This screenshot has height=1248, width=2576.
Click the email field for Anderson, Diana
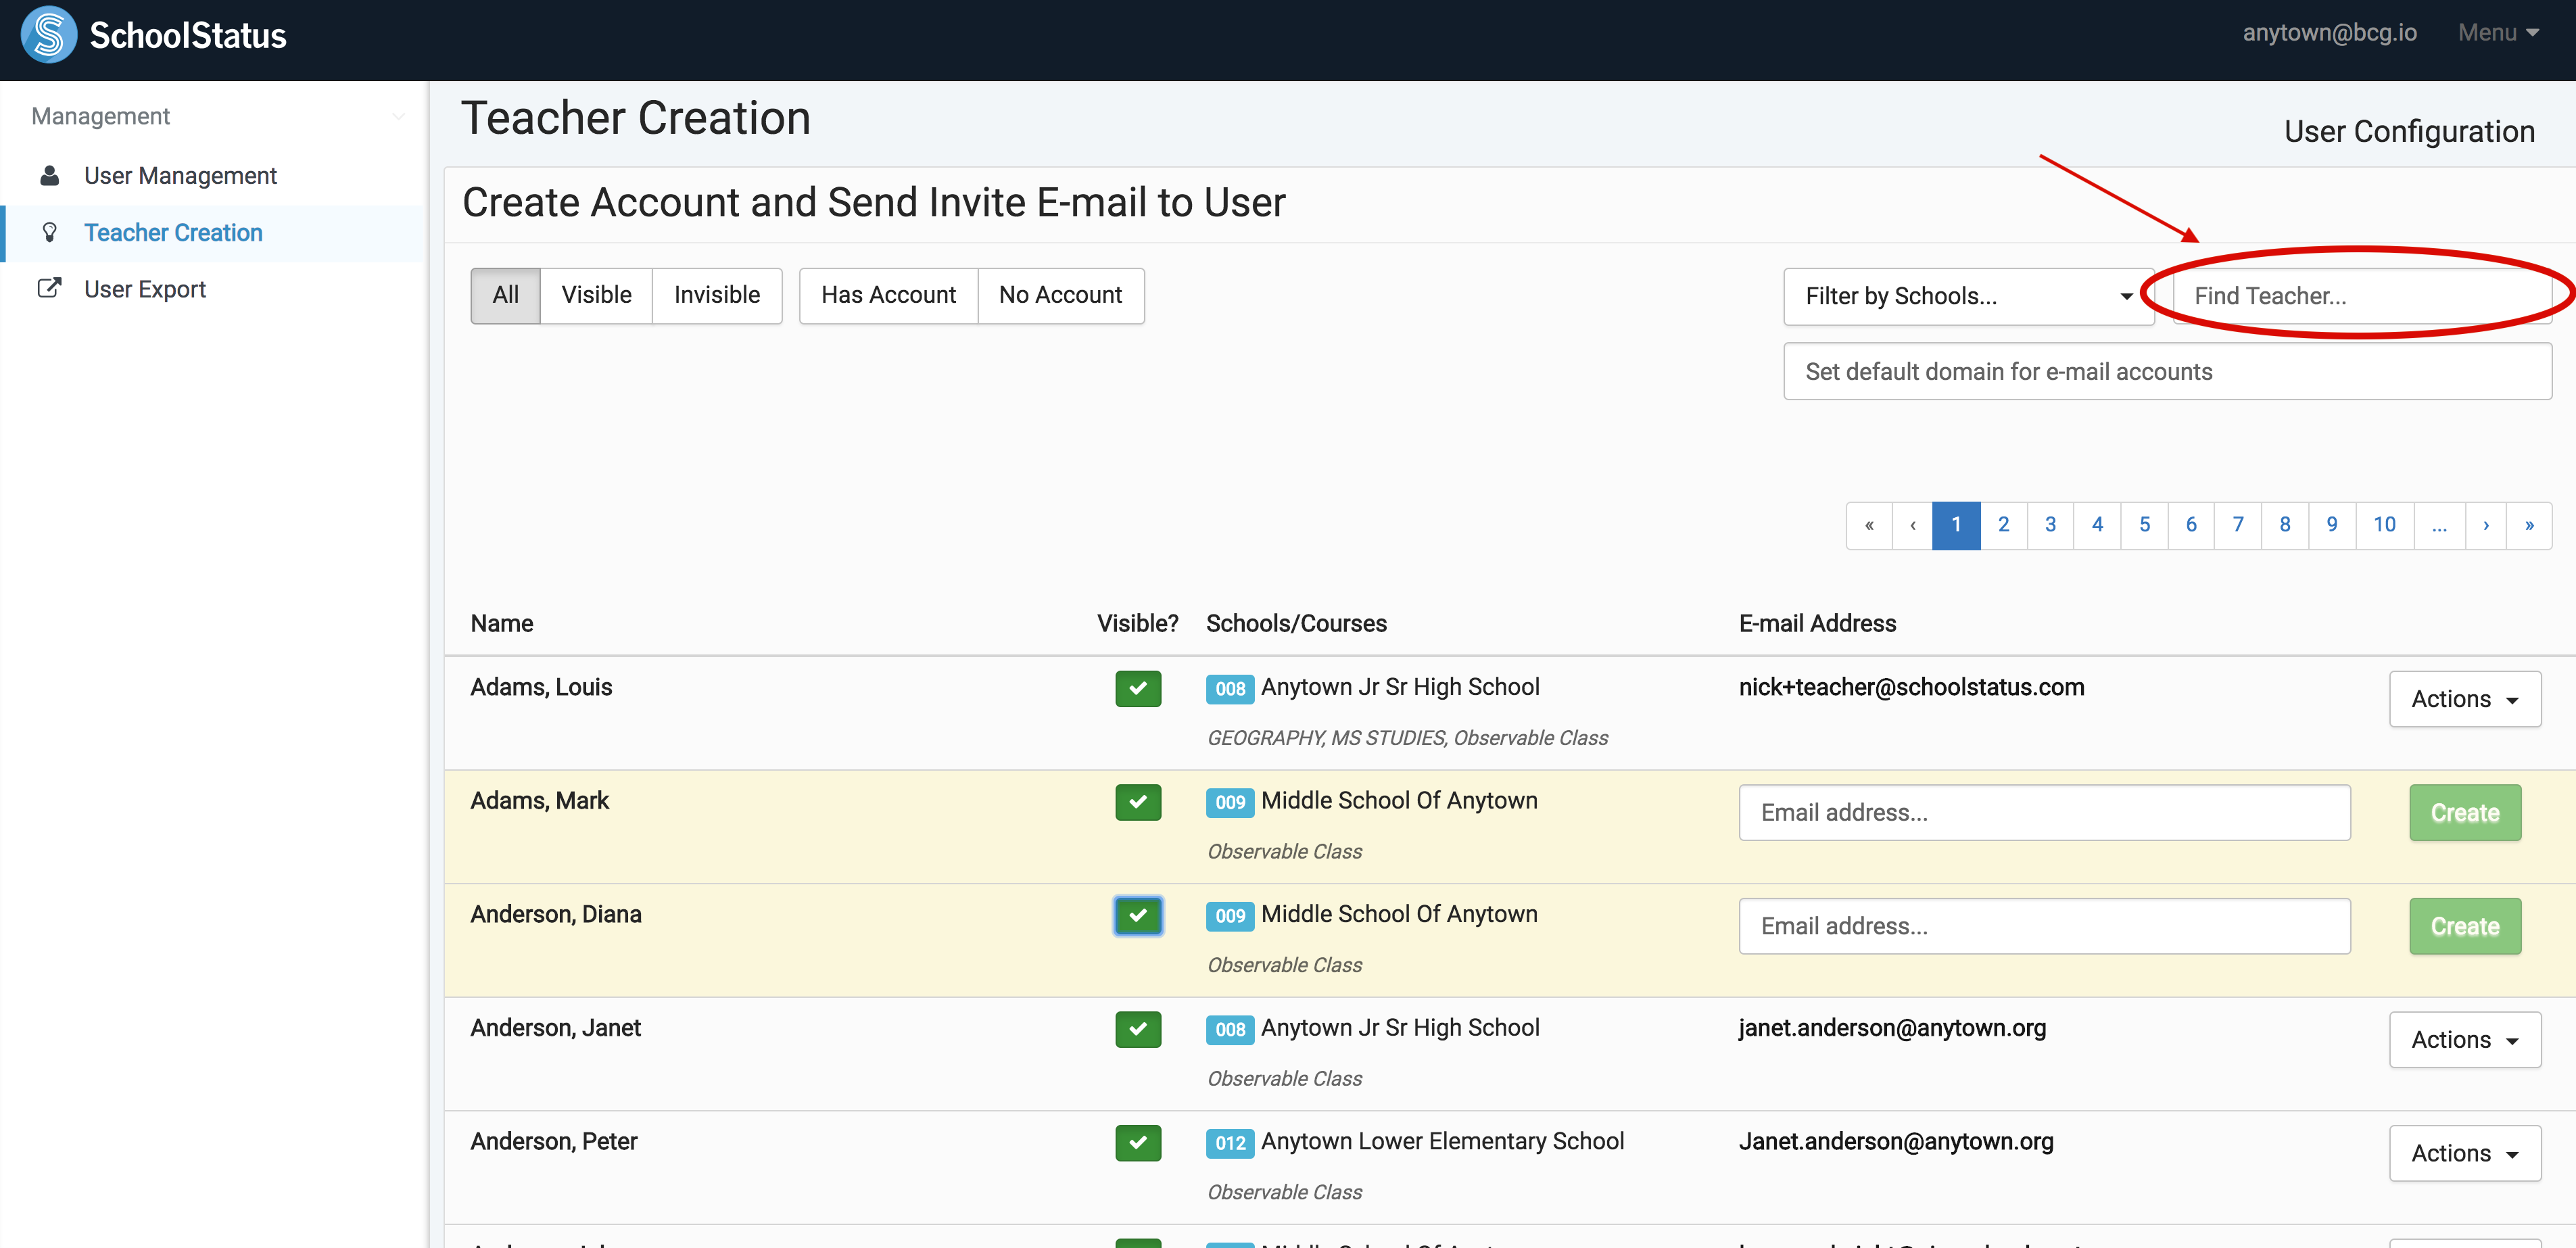click(2044, 926)
